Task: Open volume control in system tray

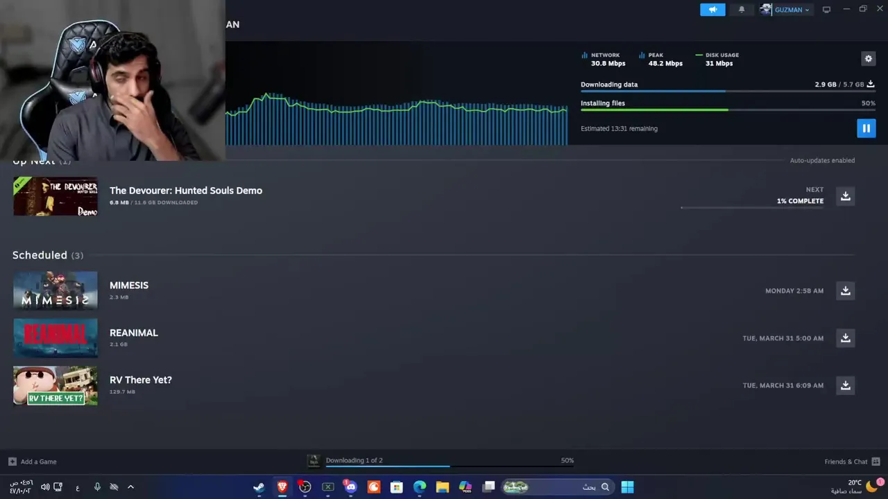Action: (x=45, y=487)
